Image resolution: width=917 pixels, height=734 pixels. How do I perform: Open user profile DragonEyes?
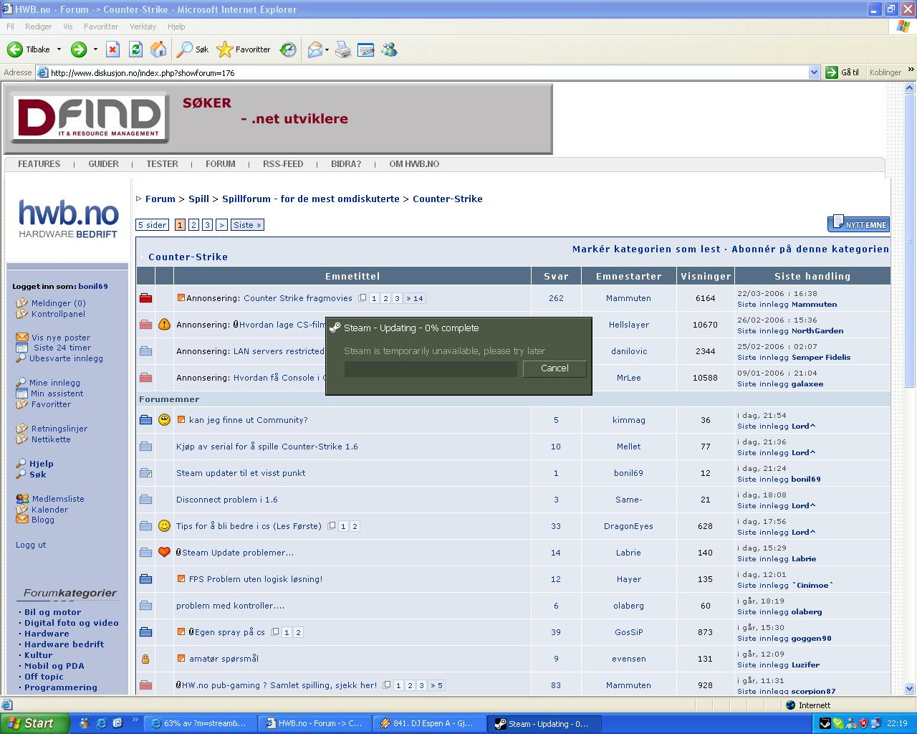(628, 526)
